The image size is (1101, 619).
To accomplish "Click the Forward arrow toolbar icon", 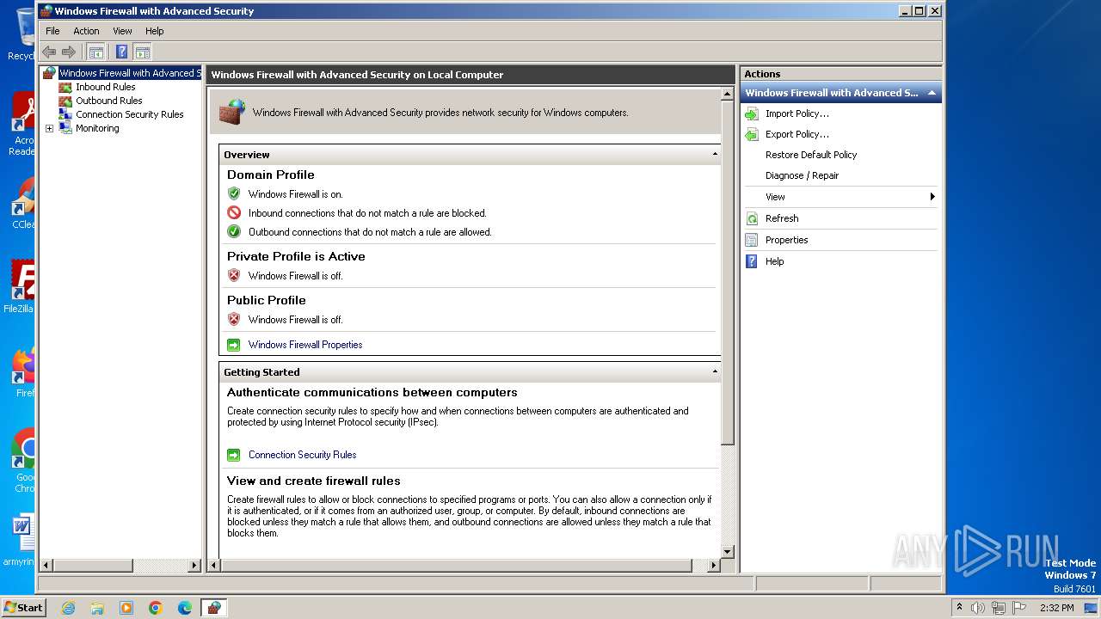I will point(69,52).
